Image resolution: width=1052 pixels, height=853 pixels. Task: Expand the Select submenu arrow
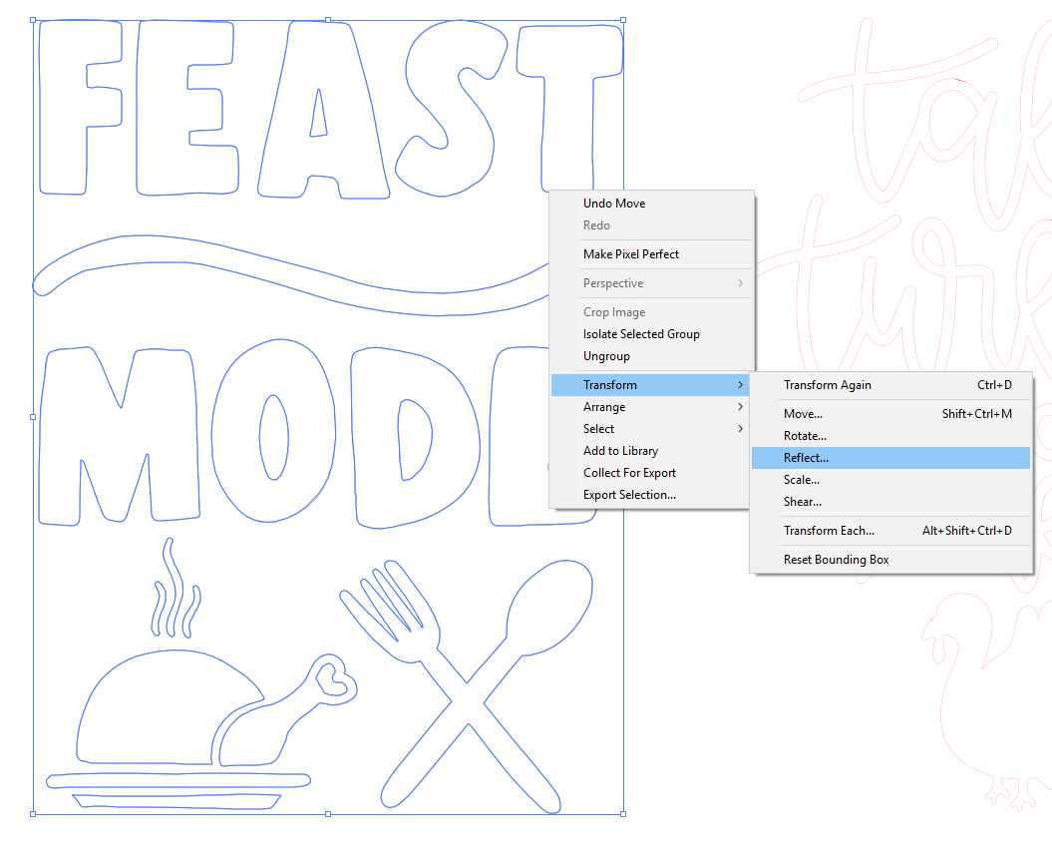click(740, 429)
